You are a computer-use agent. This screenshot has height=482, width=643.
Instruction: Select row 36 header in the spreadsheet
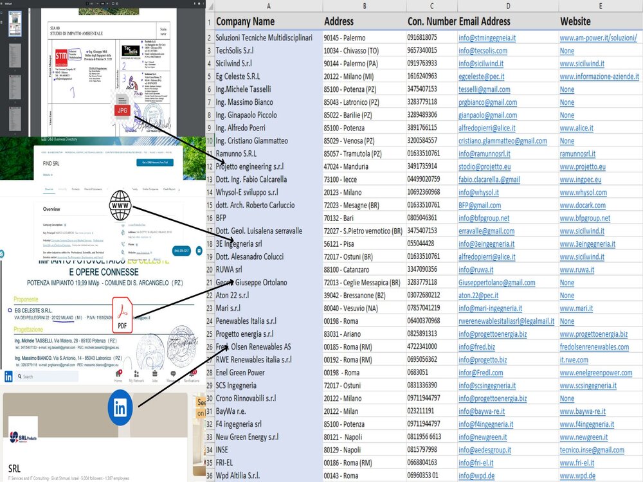point(210,476)
